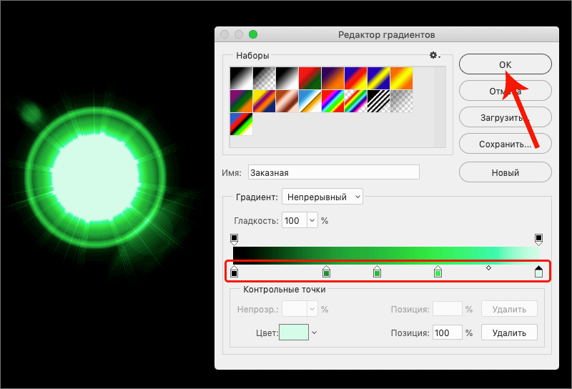Click the Загрузить button
The height and width of the screenshot is (389, 572).
coord(506,117)
